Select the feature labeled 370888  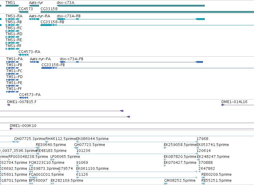pos(199,166)
